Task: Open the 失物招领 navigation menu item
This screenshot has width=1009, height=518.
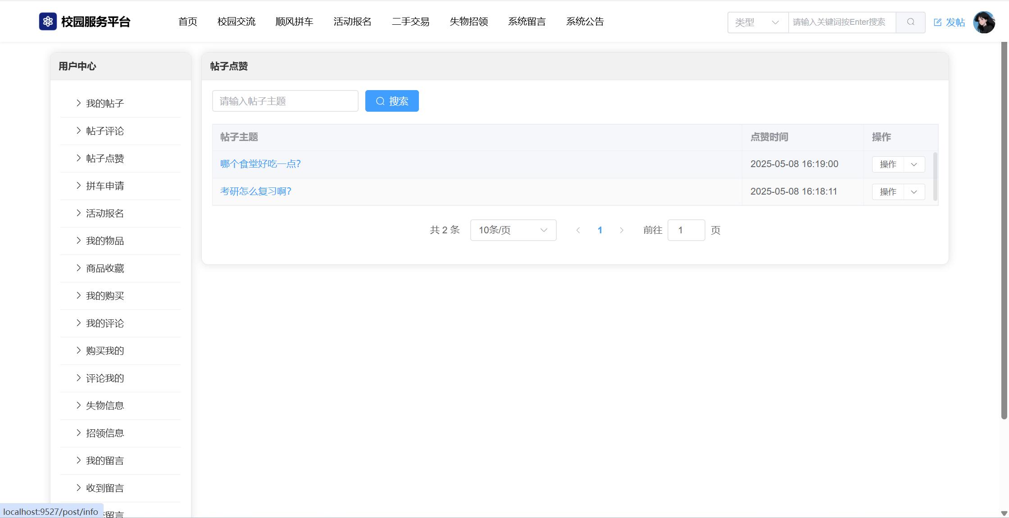Action: pos(468,22)
